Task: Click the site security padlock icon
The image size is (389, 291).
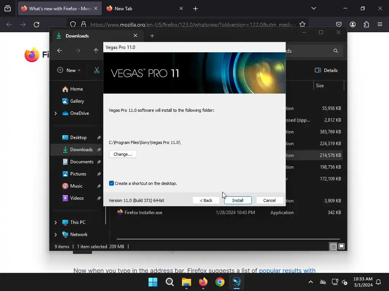Action: coord(84,24)
